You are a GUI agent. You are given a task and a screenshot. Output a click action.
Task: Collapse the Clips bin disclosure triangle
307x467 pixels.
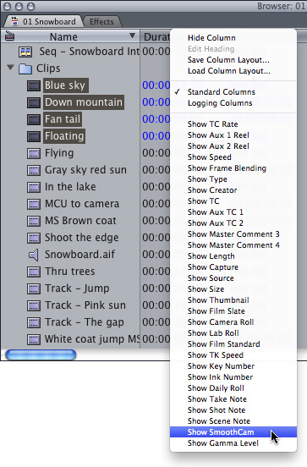pyautogui.click(x=11, y=68)
